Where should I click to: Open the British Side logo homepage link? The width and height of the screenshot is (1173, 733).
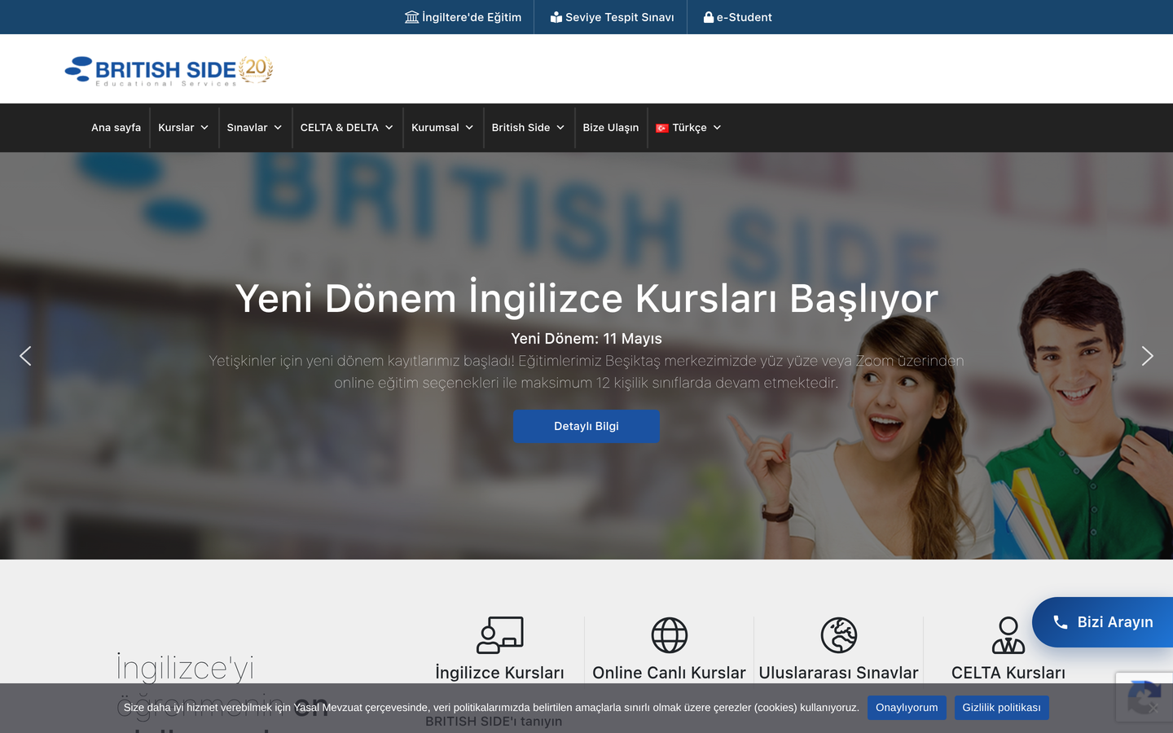169,71
